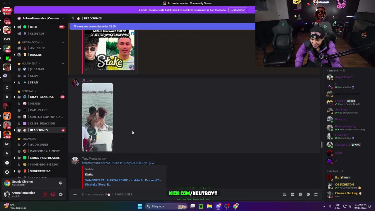This screenshot has height=211, width=375.
Task: Collapse the MULTIMEDIA category
Action: 29,63
